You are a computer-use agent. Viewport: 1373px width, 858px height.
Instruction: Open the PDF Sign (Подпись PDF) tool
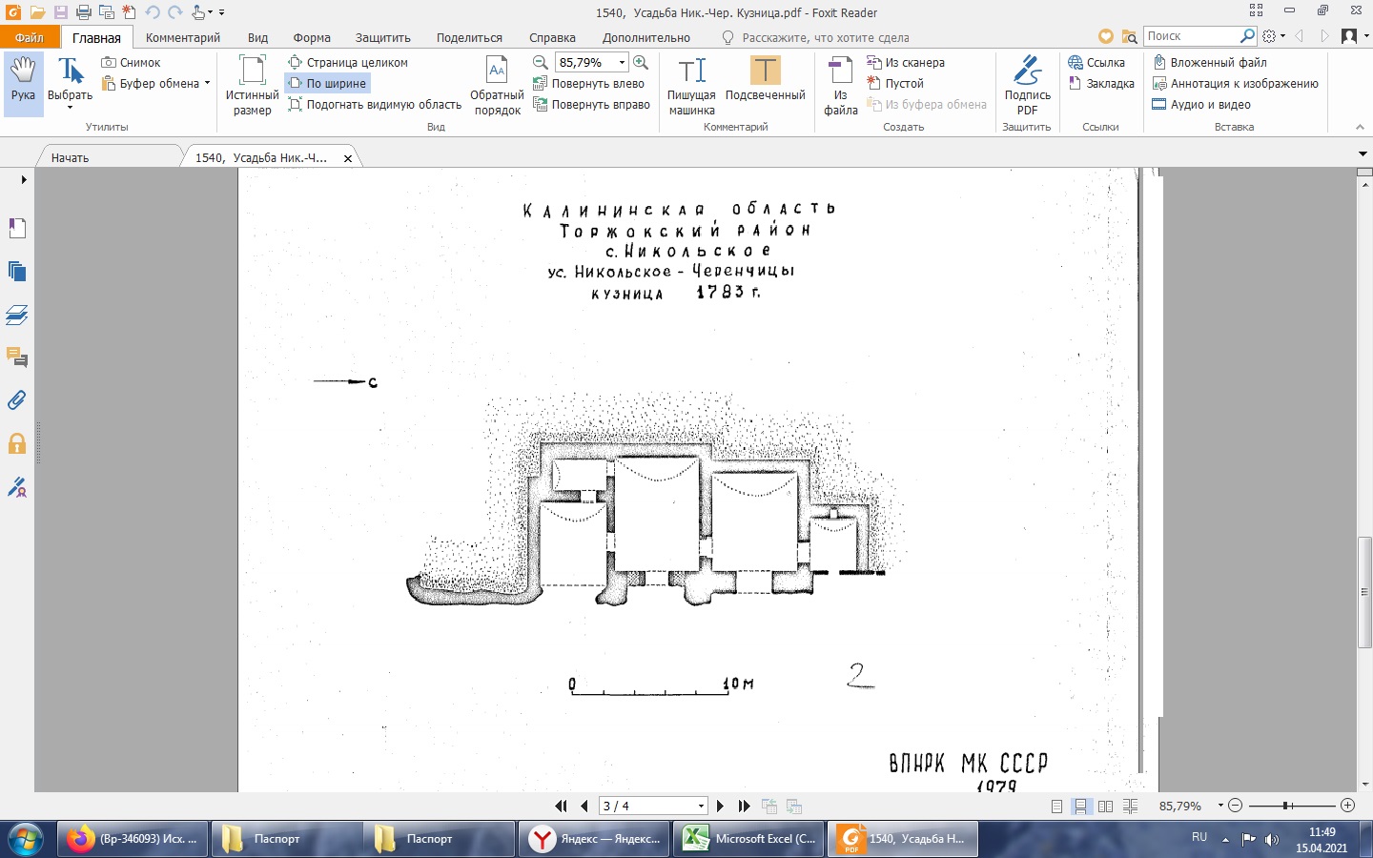pos(1027,84)
